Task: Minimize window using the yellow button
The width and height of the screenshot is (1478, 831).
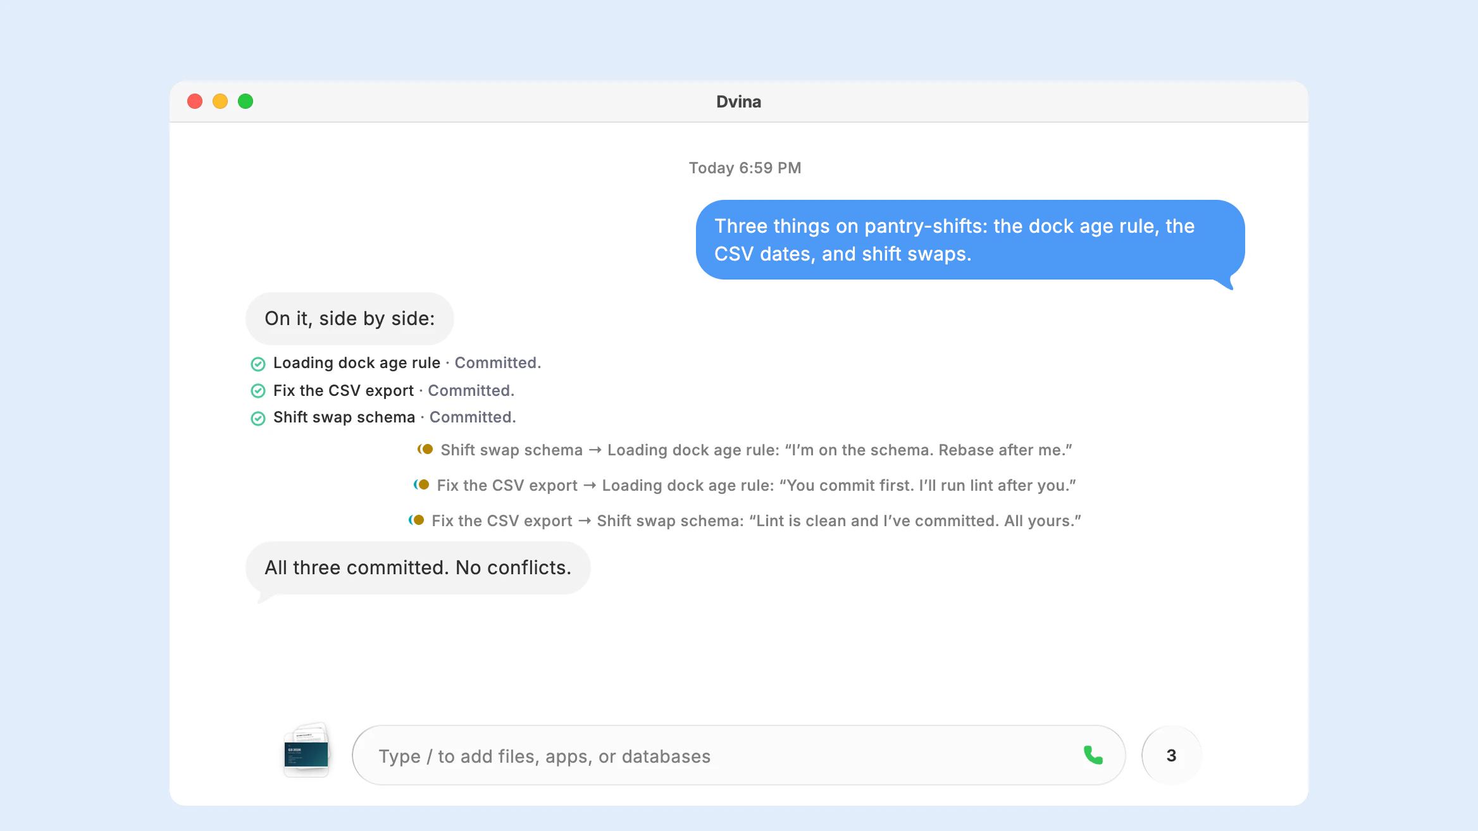Action: [220, 101]
